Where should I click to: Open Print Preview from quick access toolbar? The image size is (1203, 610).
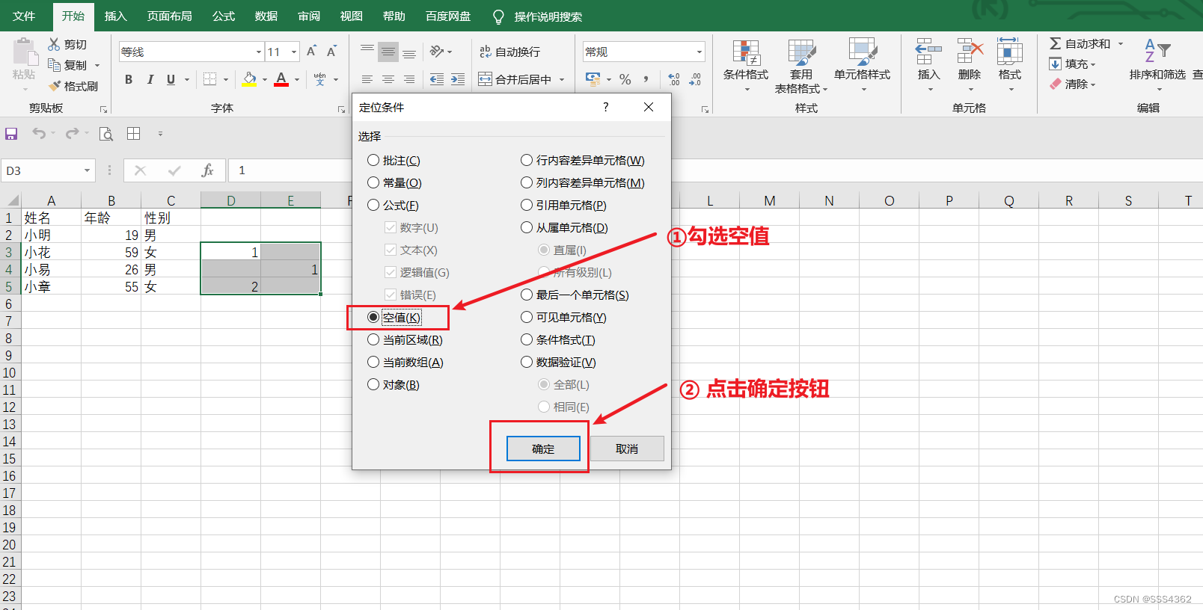point(106,134)
